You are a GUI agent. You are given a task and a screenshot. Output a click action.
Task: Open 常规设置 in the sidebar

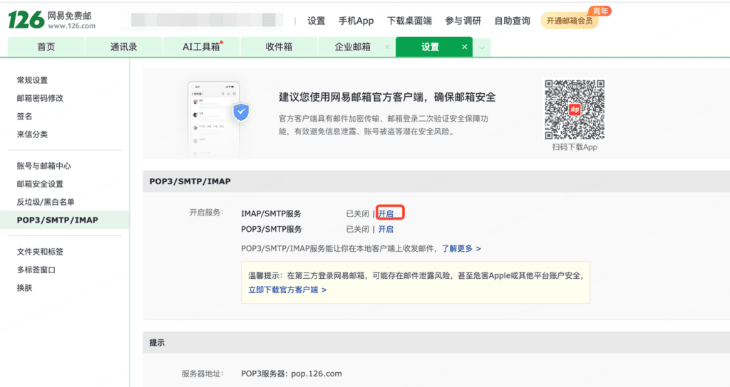coord(32,80)
